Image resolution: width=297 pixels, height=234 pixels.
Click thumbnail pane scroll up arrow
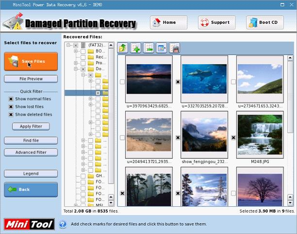290,58
